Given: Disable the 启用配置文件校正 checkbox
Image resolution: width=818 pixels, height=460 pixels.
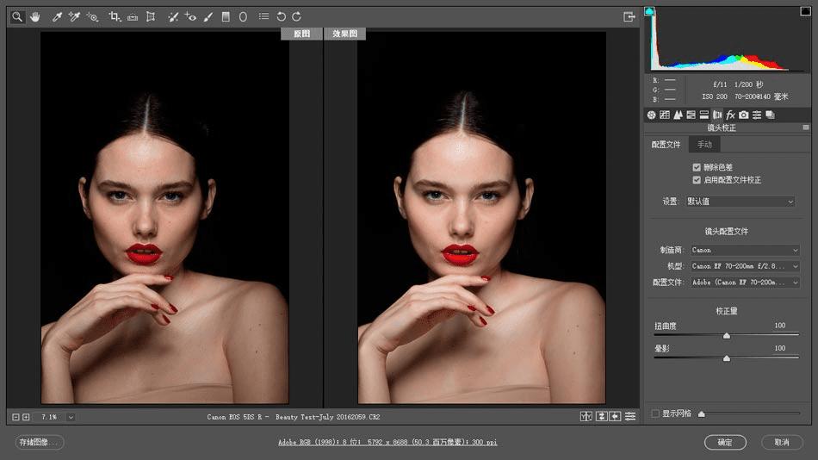Looking at the screenshot, I should pyautogui.click(x=697, y=180).
